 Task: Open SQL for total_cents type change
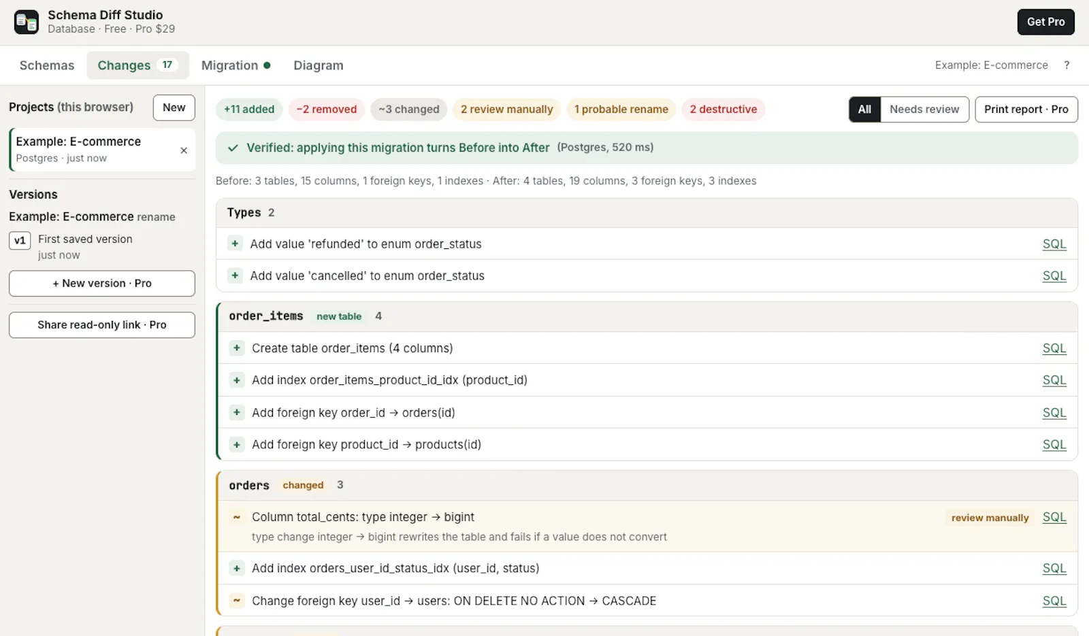pos(1054,517)
